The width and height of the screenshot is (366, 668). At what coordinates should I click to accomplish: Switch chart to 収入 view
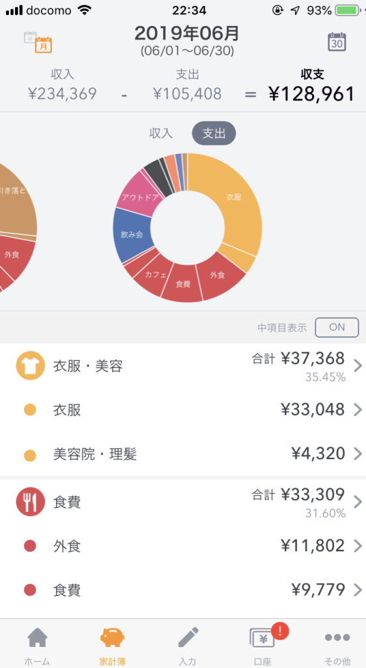(x=161, y=133)
